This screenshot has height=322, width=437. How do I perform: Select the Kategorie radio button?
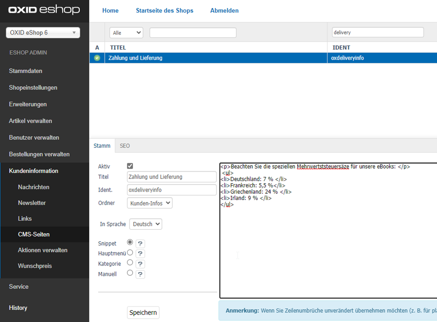(130, 263)
